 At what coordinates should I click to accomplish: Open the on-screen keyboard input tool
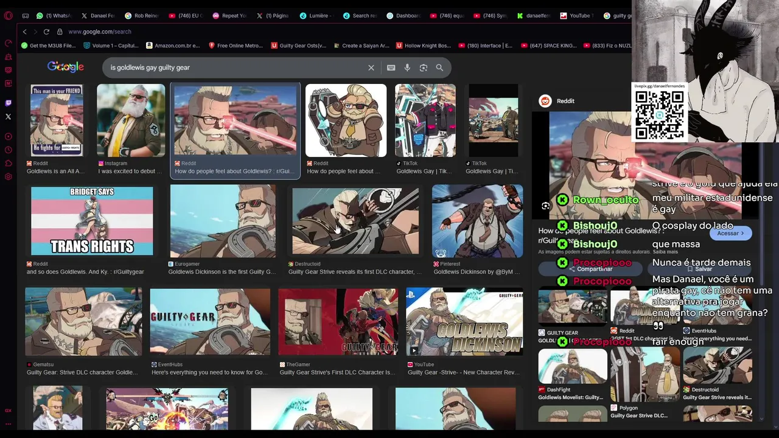point(391,68)
